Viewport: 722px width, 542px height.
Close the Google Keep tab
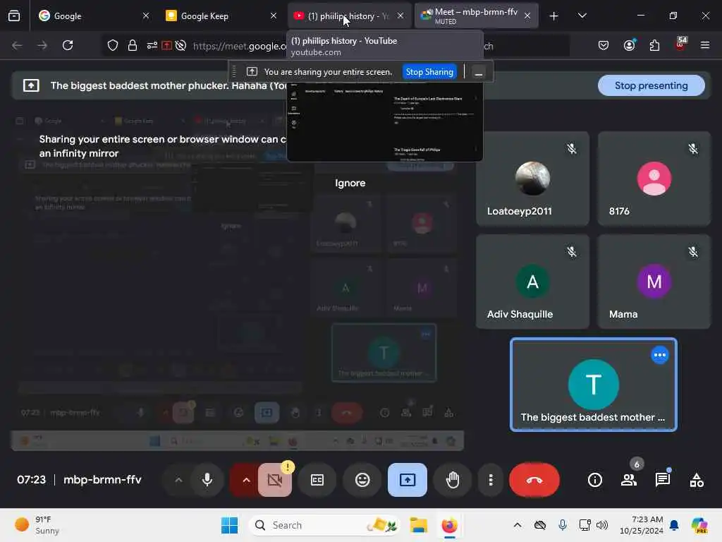pyautogui.click(x=274, y=16)
